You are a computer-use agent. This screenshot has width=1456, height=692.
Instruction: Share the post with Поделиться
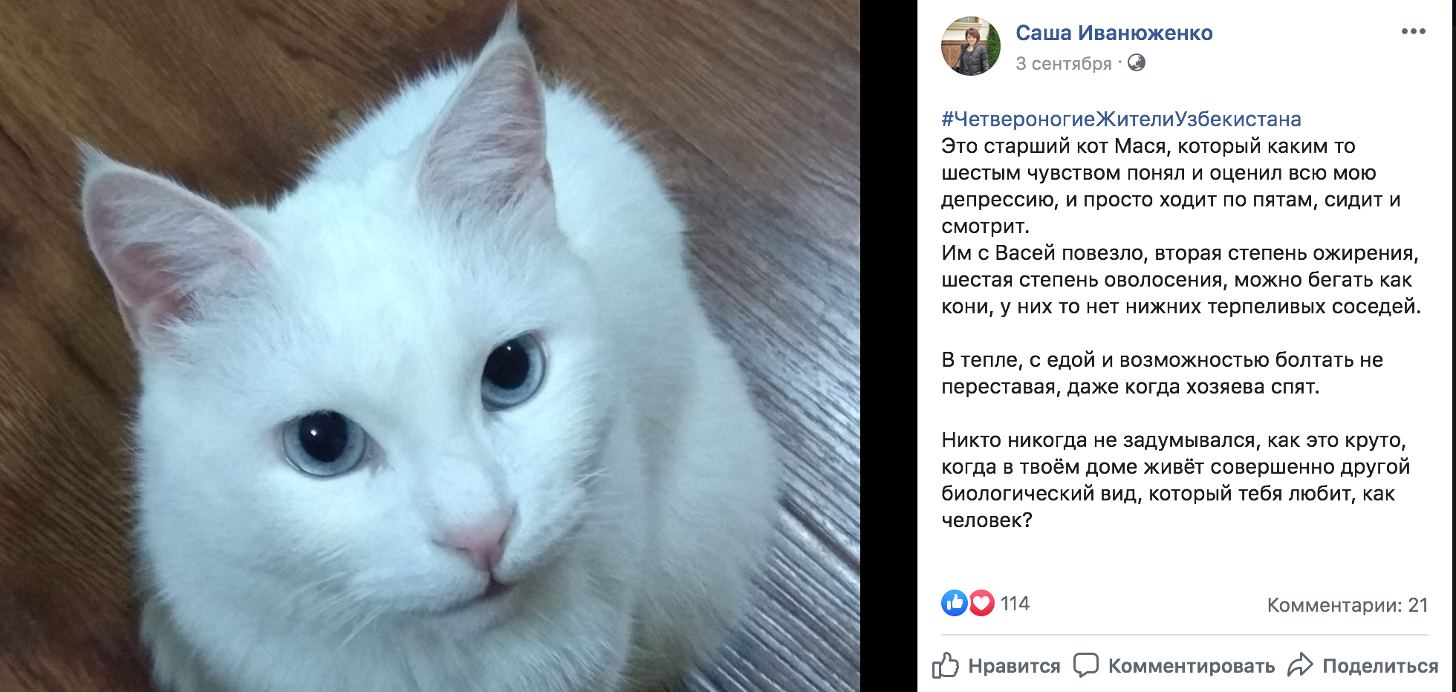click(x=1380, y=666)
